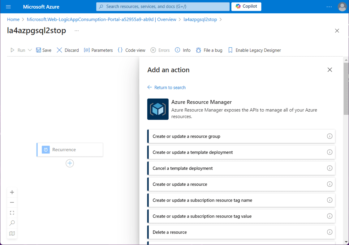
Task: Open the File a bug option
Action: 209,50
